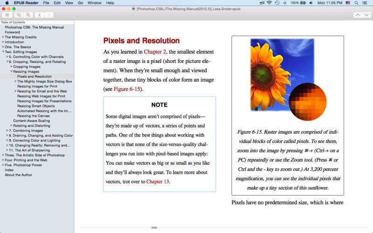Collapse the Resizing Images entry
The image size is (373, 233).
tap(11, 71)
